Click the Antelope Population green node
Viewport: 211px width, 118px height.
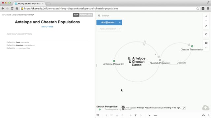(114, 61)
